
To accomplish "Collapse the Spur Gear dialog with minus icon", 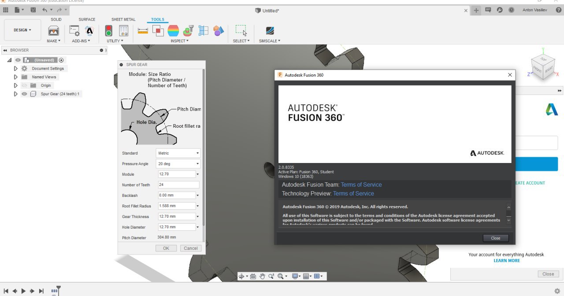I will [121, 65].
